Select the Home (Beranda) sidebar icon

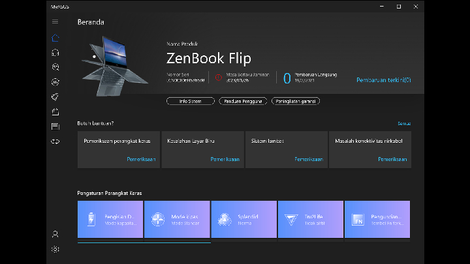click(55, 37)
